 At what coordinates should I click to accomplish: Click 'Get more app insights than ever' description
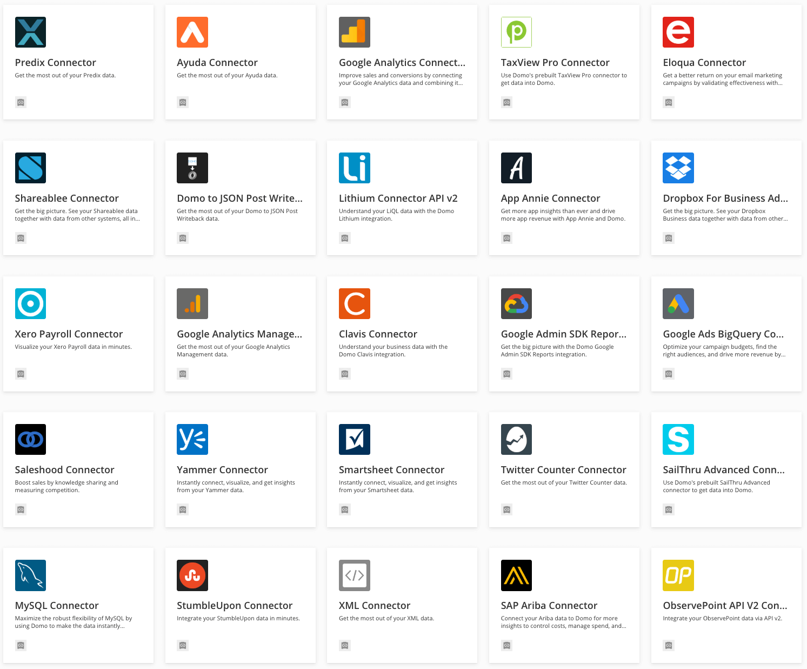(x=563, y=215)
